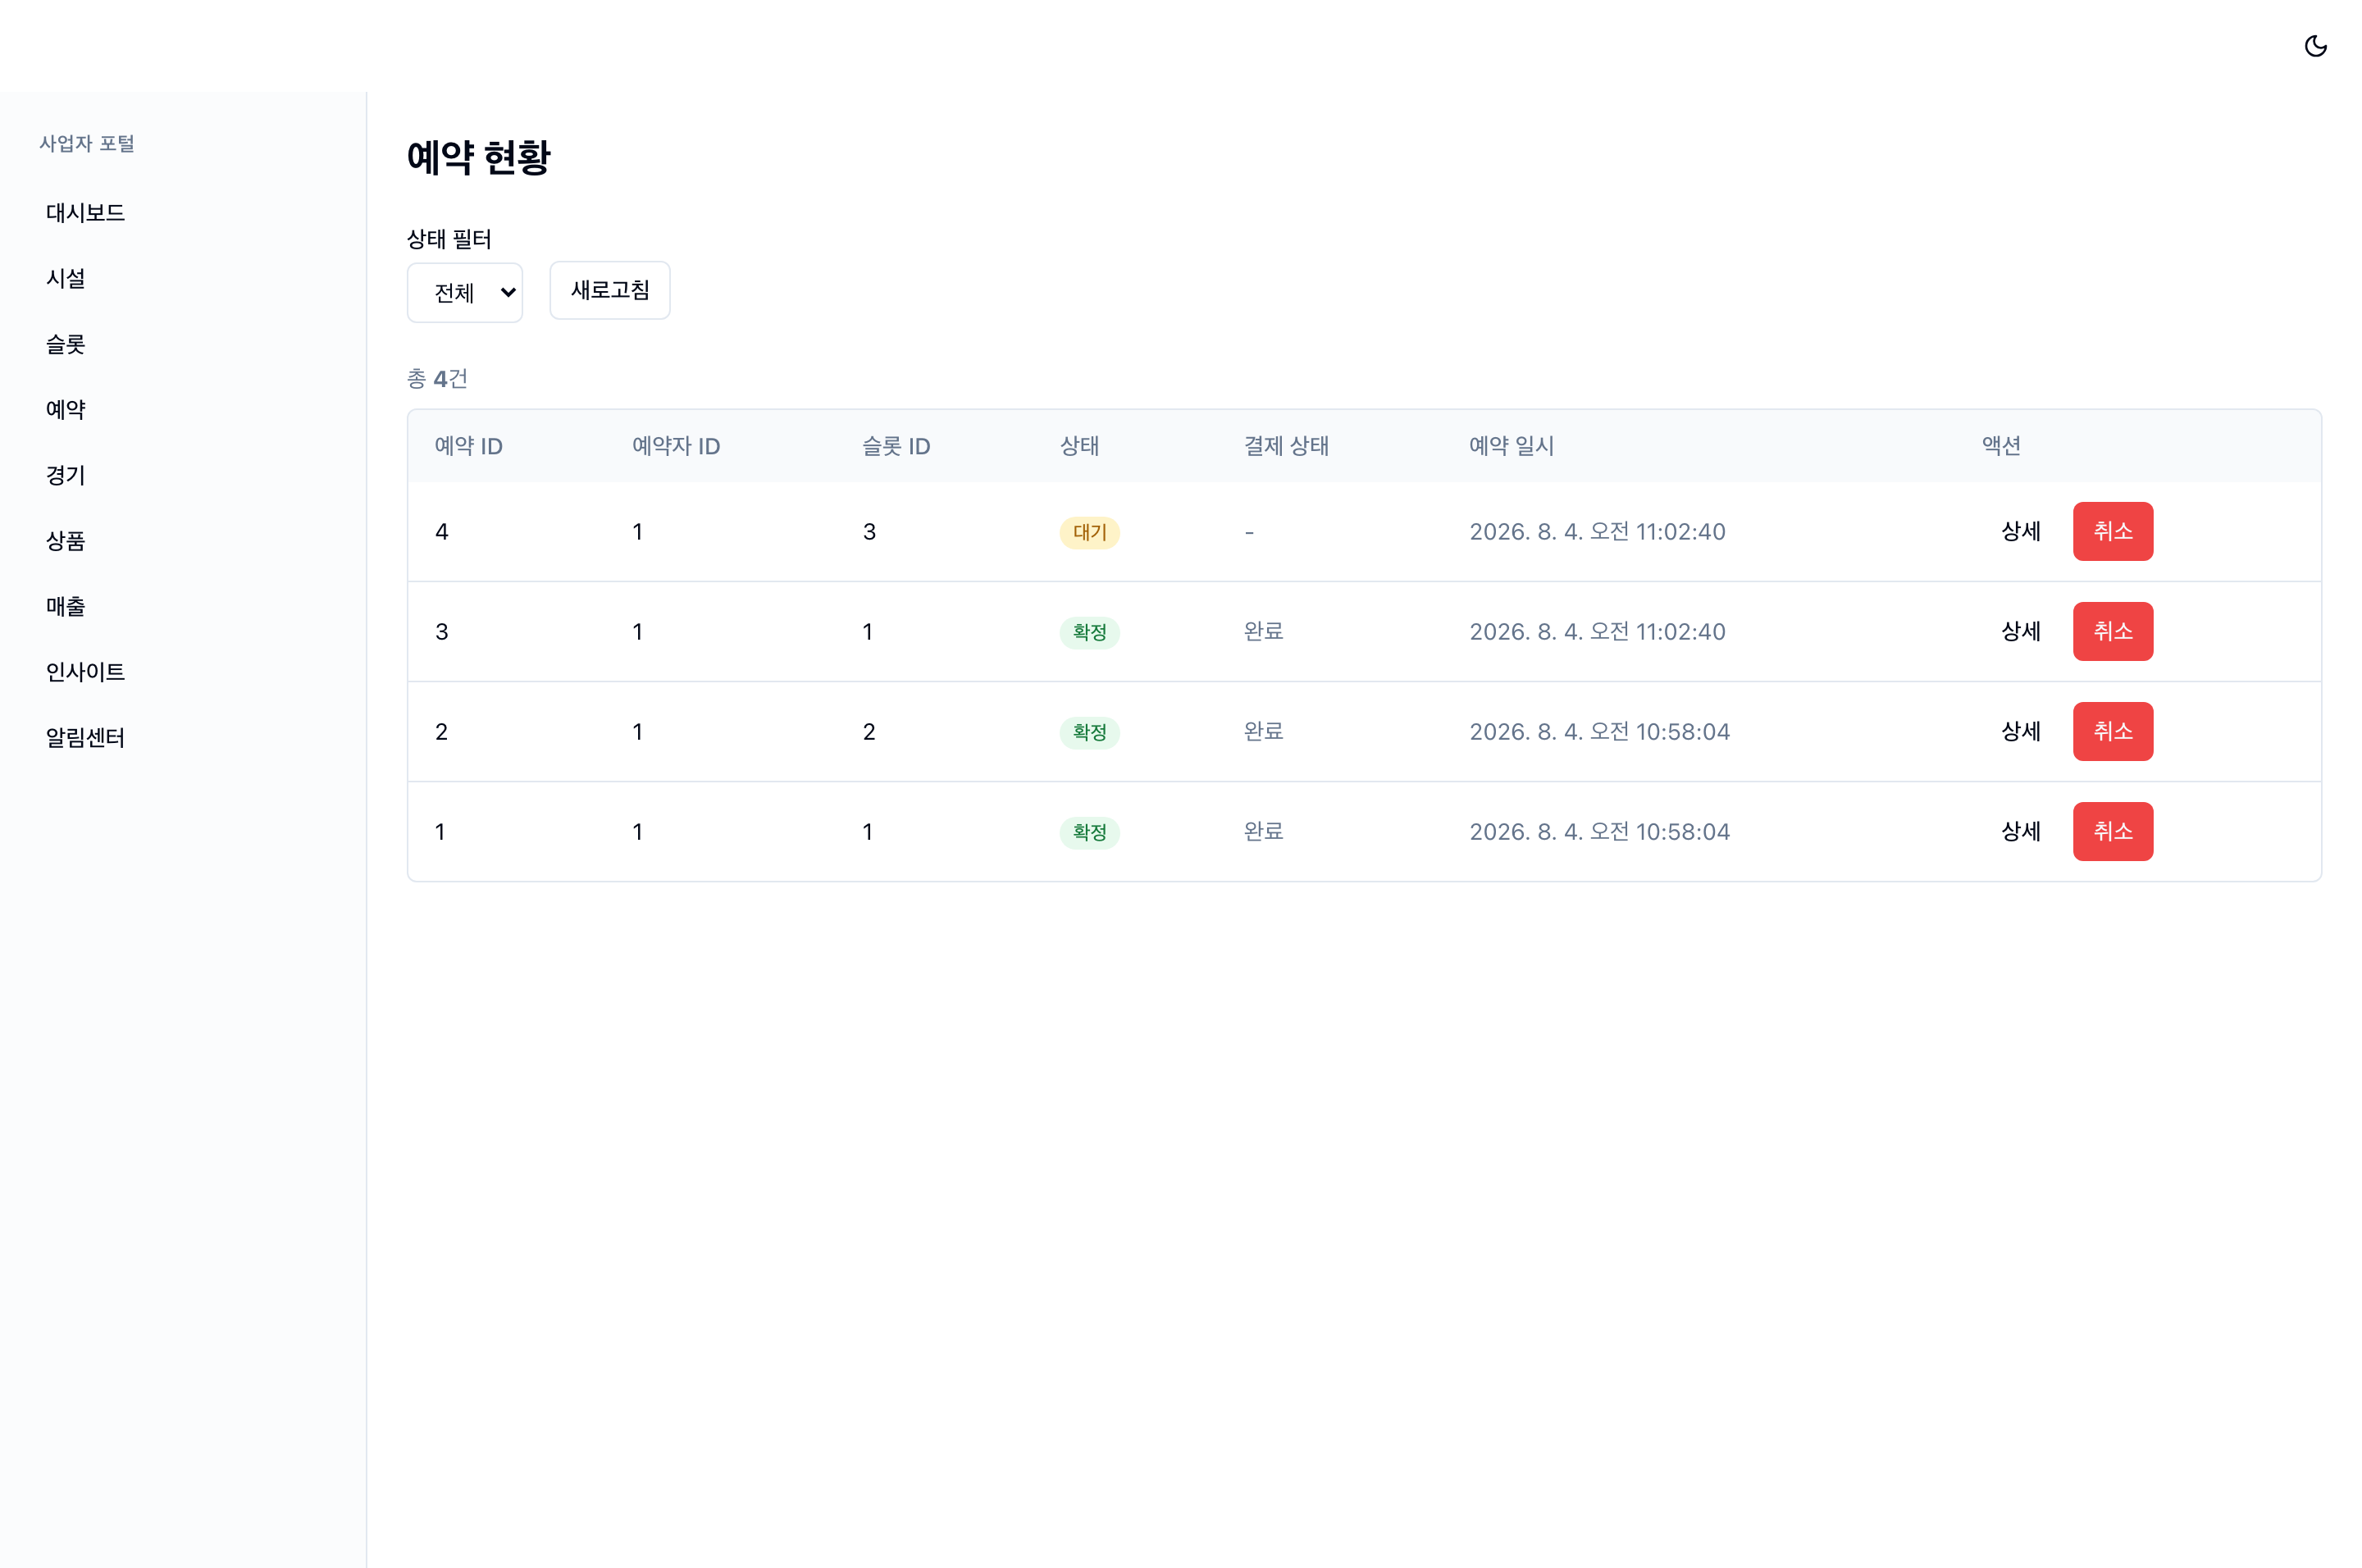This screenshot has width=2362, height=1568.
Task: Toggle dark mode with the moon icon
Action: click(2315, 46)
